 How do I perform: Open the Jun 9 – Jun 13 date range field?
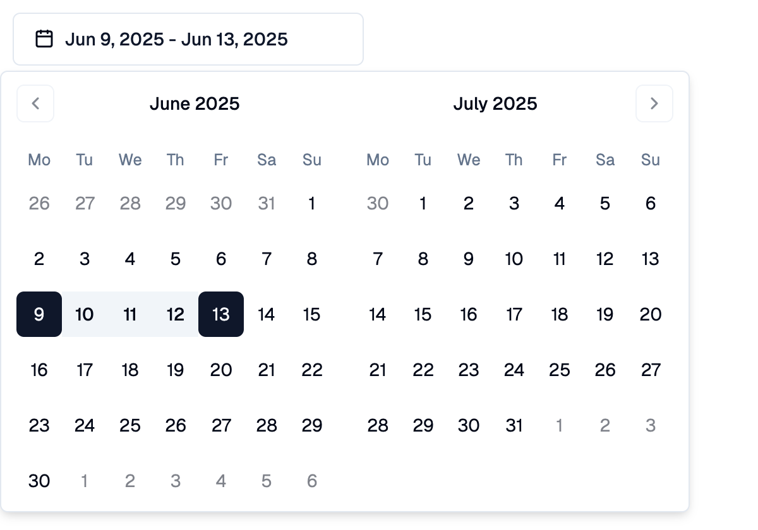coord(188,39)
